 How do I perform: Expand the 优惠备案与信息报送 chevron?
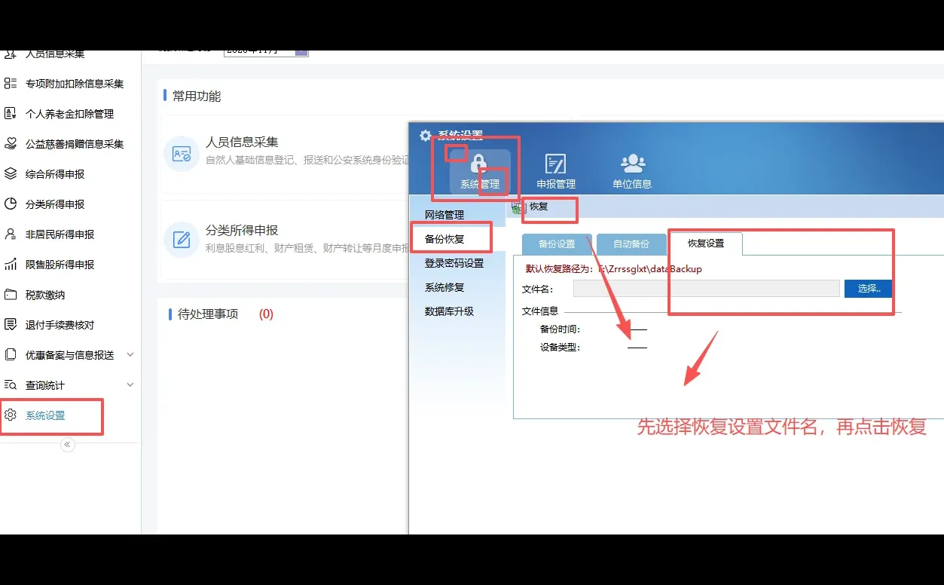click(x=129, y=354)
